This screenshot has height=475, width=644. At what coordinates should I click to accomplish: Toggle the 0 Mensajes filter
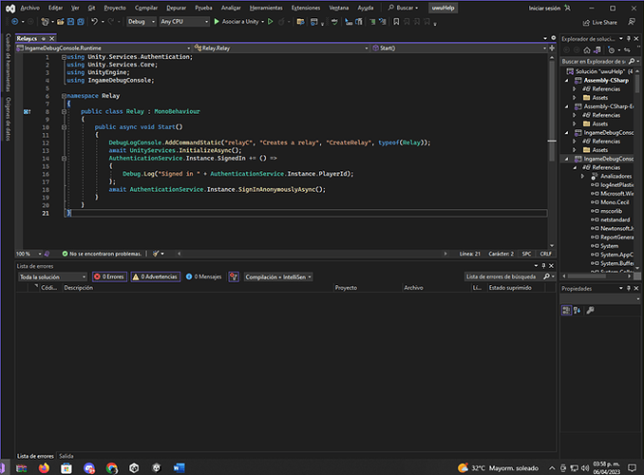[203, 277]
